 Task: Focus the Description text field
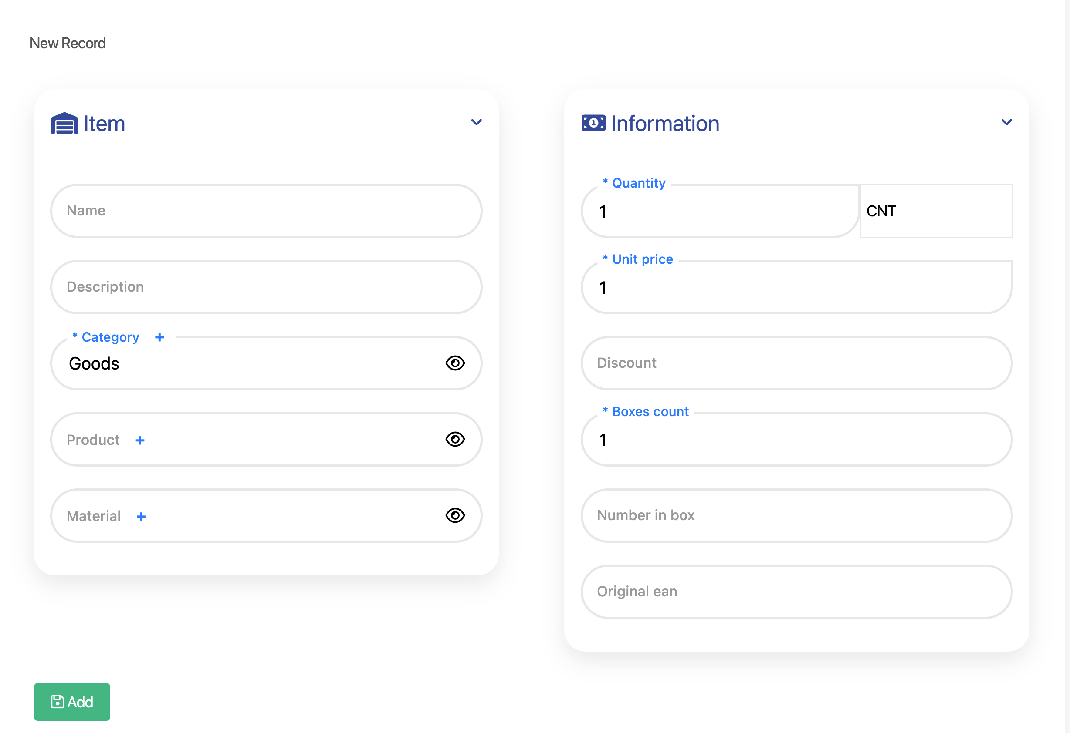click(x=266, y=287)
